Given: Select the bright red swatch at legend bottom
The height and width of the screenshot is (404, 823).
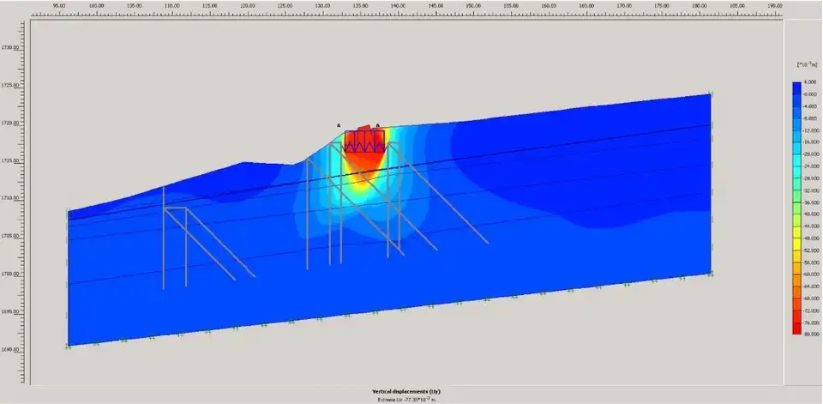Looking at the screenshot, I should tap(796, 329).
